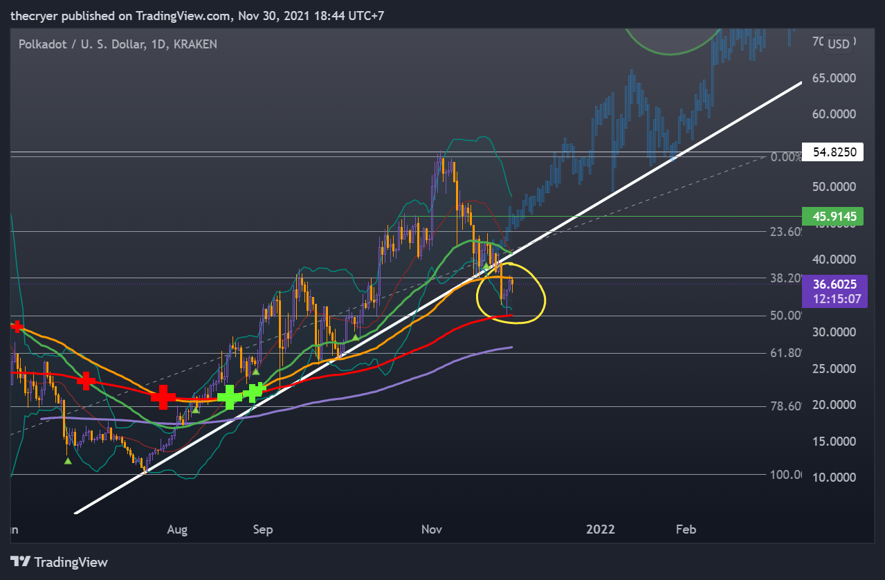Click the Nov label on time axis
The height and width of the screenshot is (580, 885).
pyautogui.click(x=432, y=529)
